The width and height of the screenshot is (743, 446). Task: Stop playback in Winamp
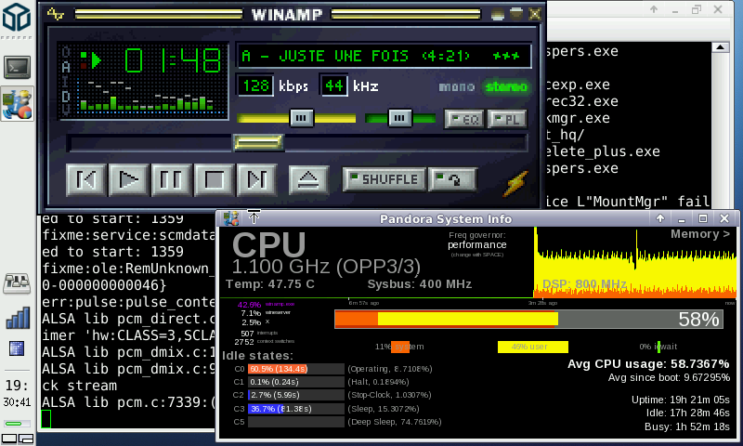[x=215, y=179]
